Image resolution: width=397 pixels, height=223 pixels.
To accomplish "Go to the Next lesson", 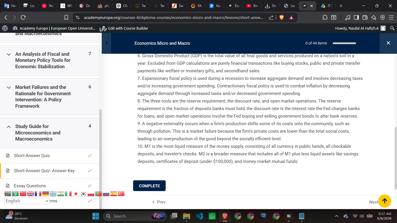I will pyautogui.click(x=373, y=202).
